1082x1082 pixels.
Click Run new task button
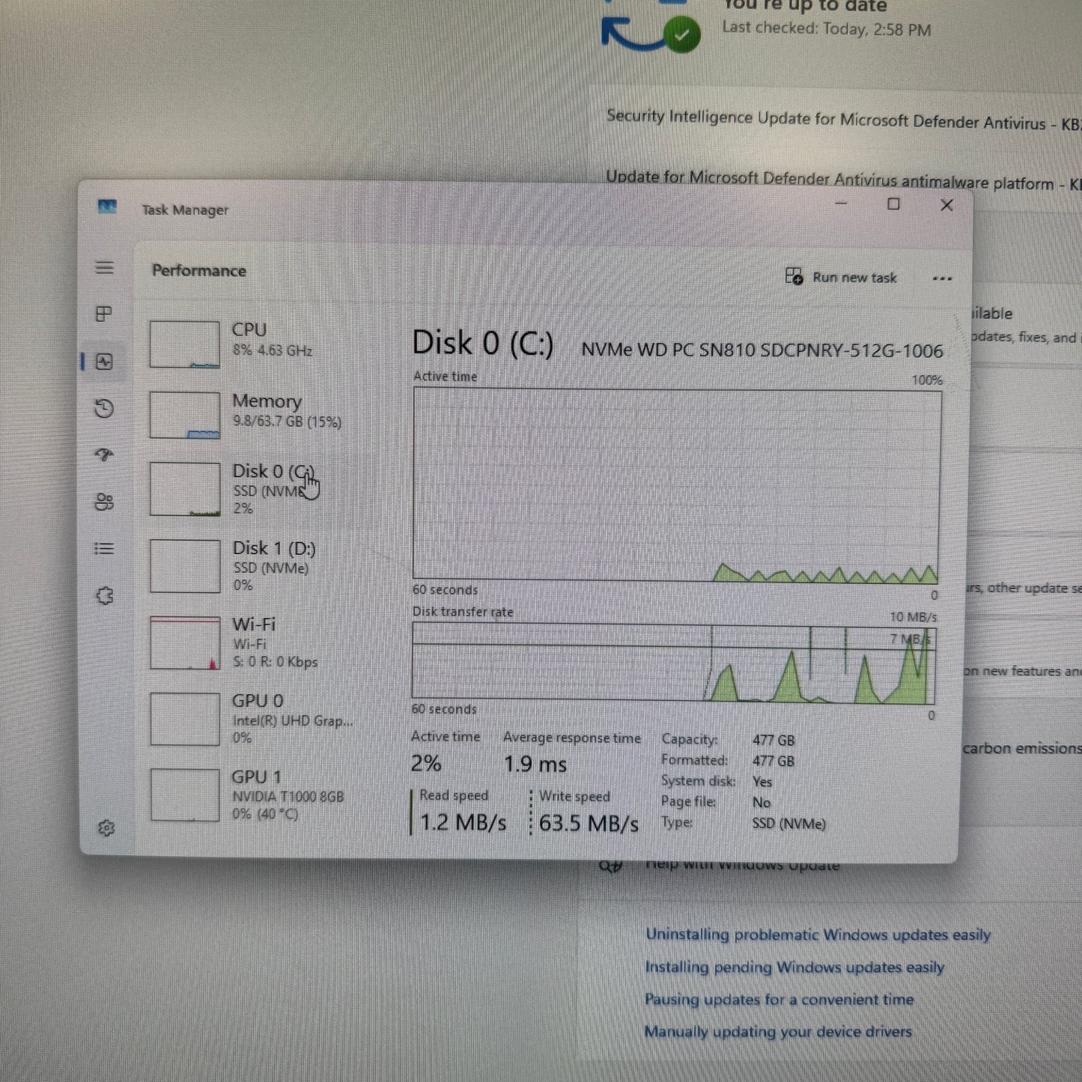tap(841, 277)
